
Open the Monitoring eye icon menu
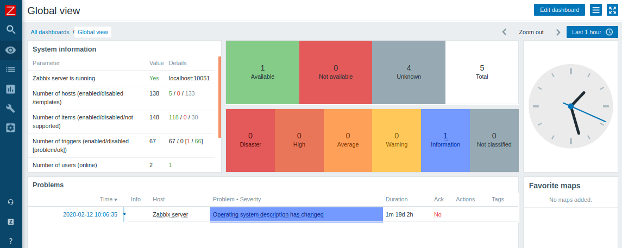(11, 50)
